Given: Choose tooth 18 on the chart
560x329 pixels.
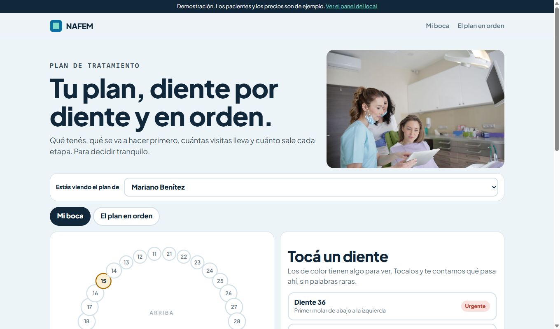Looking at the screenshot, I should (x=86, y=321).
